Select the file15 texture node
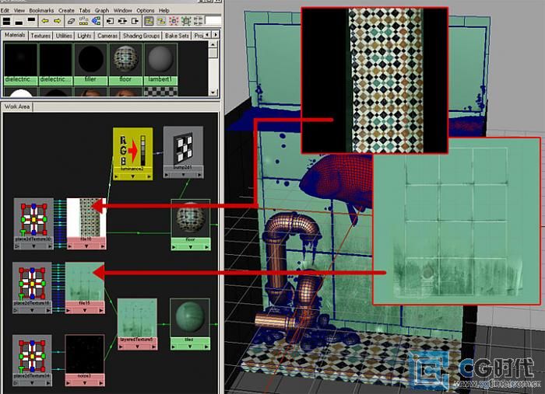545x394 pixels. click(85, 288)
